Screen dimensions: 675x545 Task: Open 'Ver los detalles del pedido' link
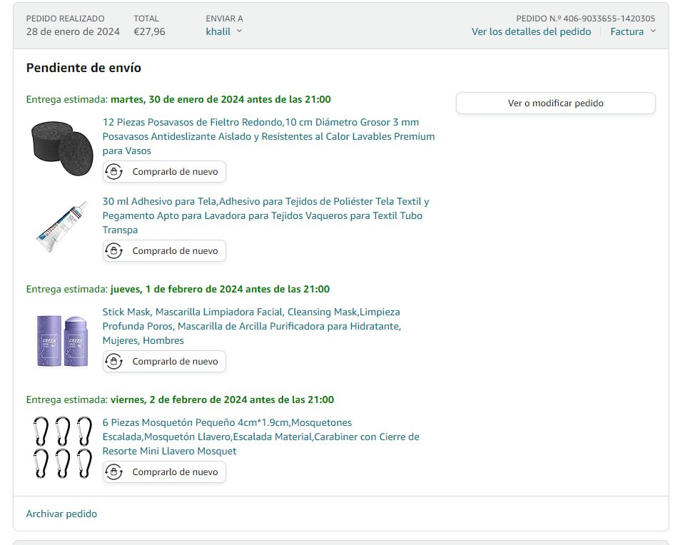point(531,31)
